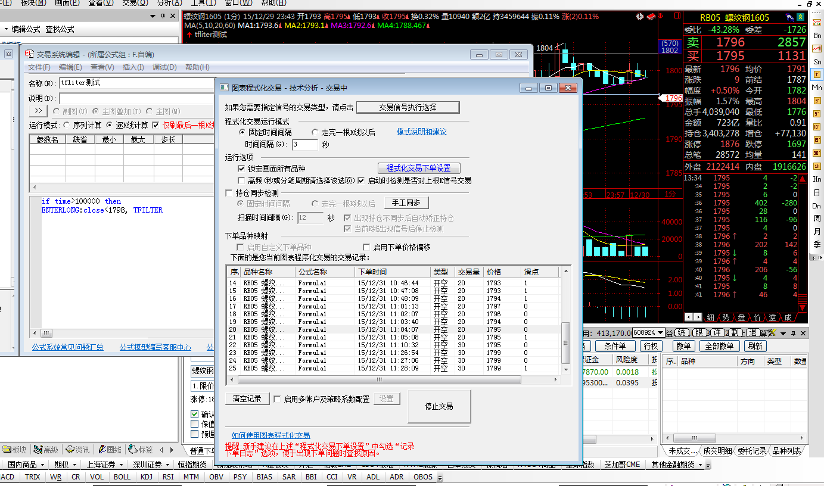Select 固定时间间隔 run mode radio
Viewport: 824px width, 486px height.
tap(242, 132)
